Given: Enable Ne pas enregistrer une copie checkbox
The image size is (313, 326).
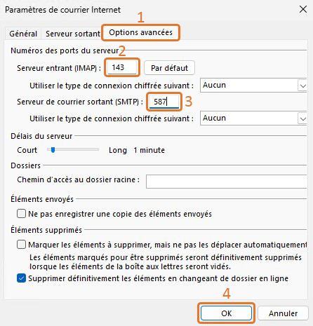Looking at the screenshot, I should point(21,214).
